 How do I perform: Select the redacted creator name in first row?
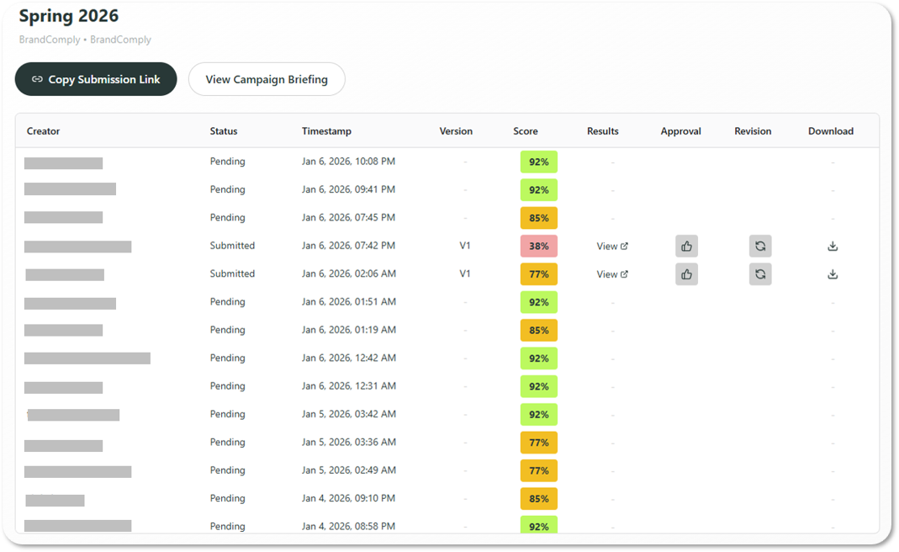click(64, 163)
